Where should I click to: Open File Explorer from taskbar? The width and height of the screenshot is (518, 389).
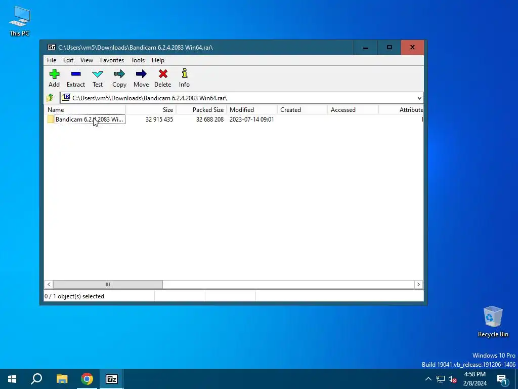tap(62, 379)
